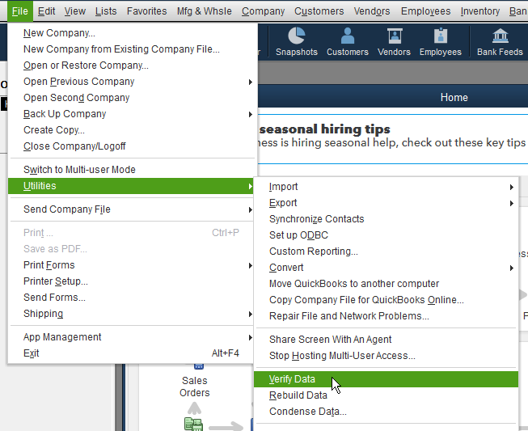
Task: Expand the Export submenu arrow
Action: click(512, 203)
